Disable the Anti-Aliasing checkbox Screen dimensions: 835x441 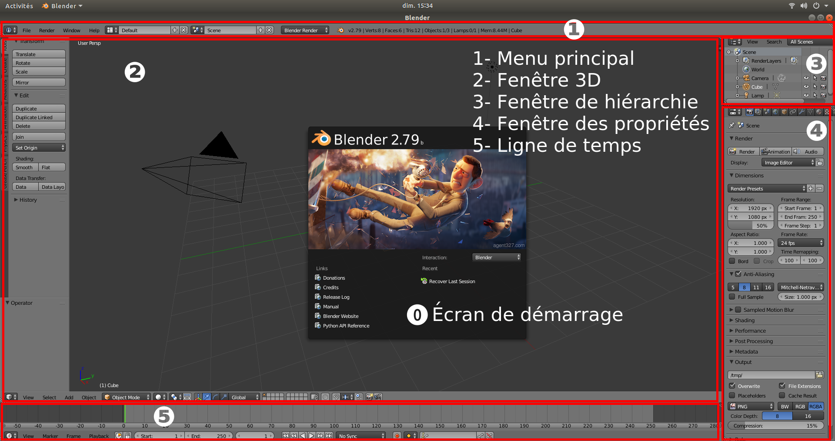[738, 274]
